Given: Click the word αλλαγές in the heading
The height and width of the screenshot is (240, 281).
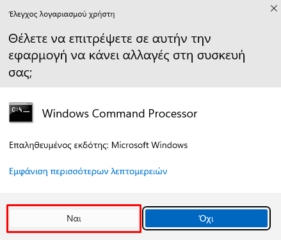Looking at the screenshot, I should 146,56.
